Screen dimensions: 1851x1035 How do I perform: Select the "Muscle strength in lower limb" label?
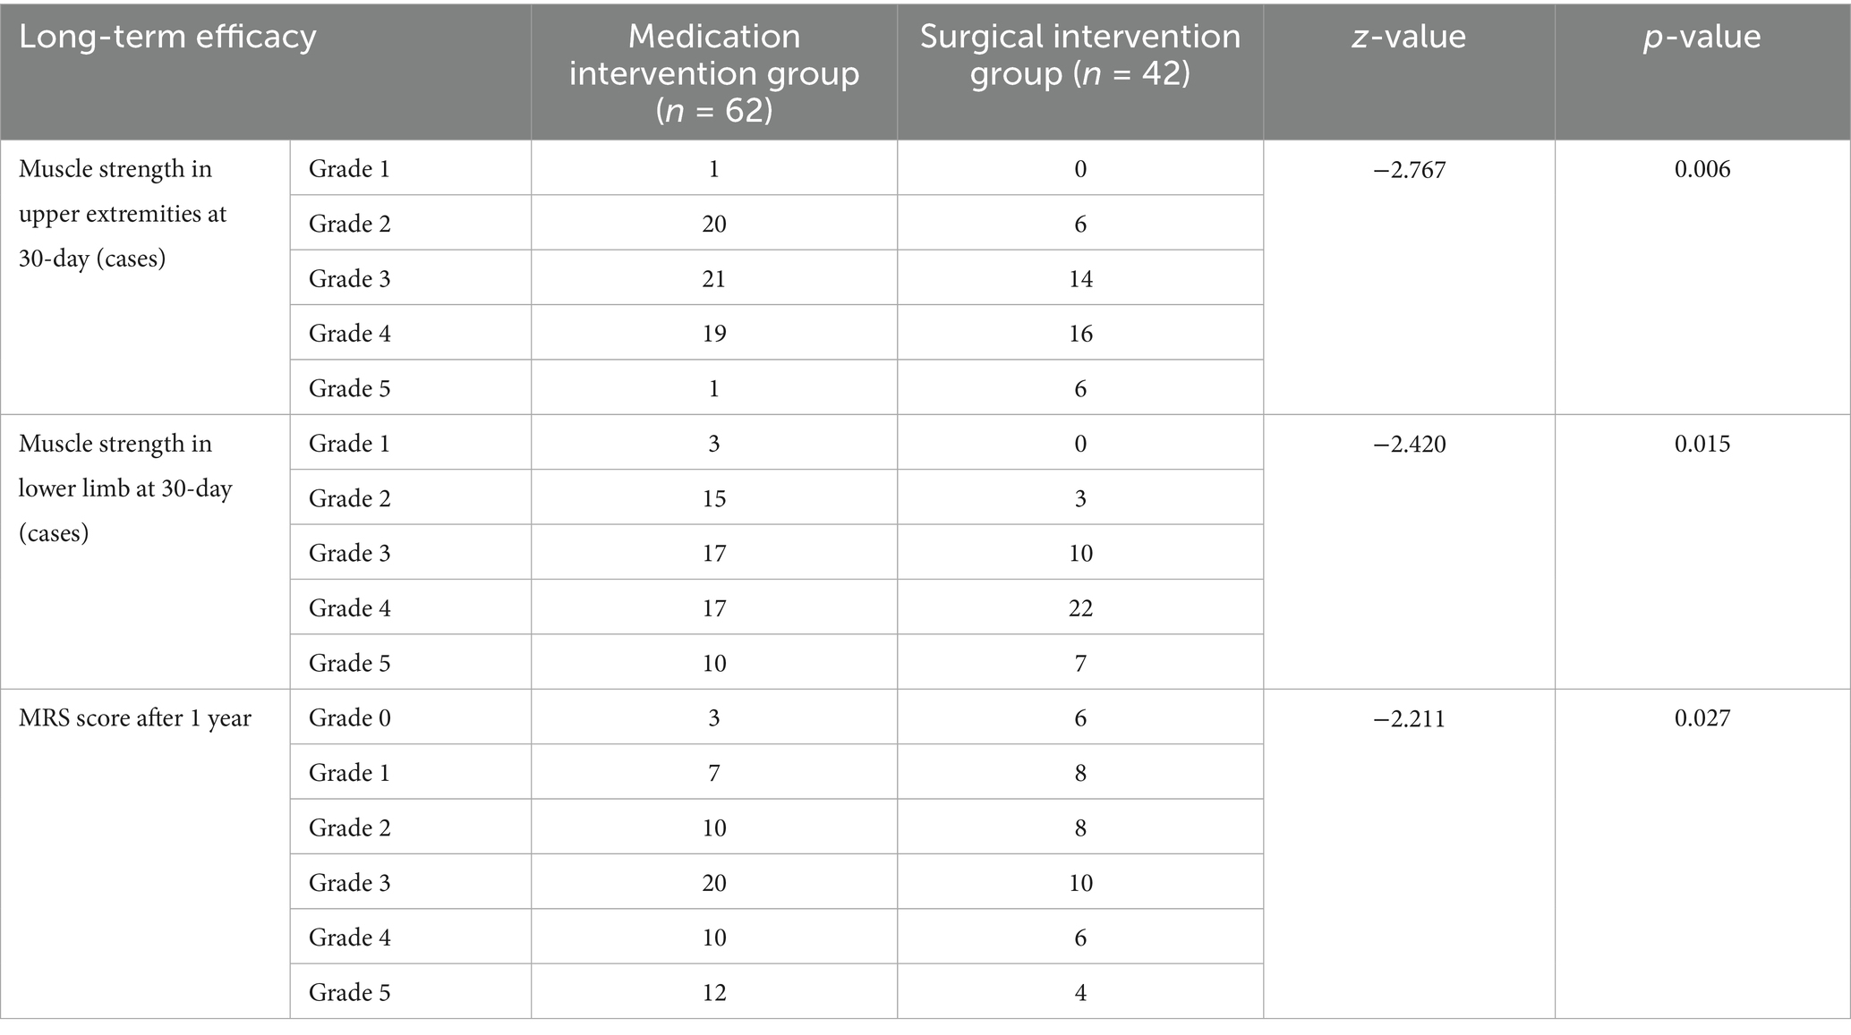coord(124,489)
